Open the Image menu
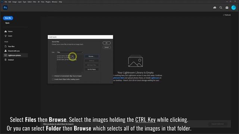239x134 pixels. pyautogui.click(x=15, y=2)
